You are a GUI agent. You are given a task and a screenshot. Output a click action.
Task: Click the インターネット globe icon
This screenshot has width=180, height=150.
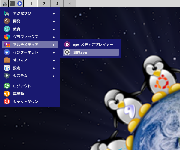tap(7, 52)
